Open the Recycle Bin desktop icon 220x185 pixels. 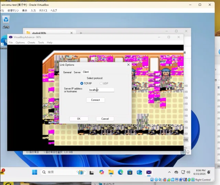click(x=6, y=22)
